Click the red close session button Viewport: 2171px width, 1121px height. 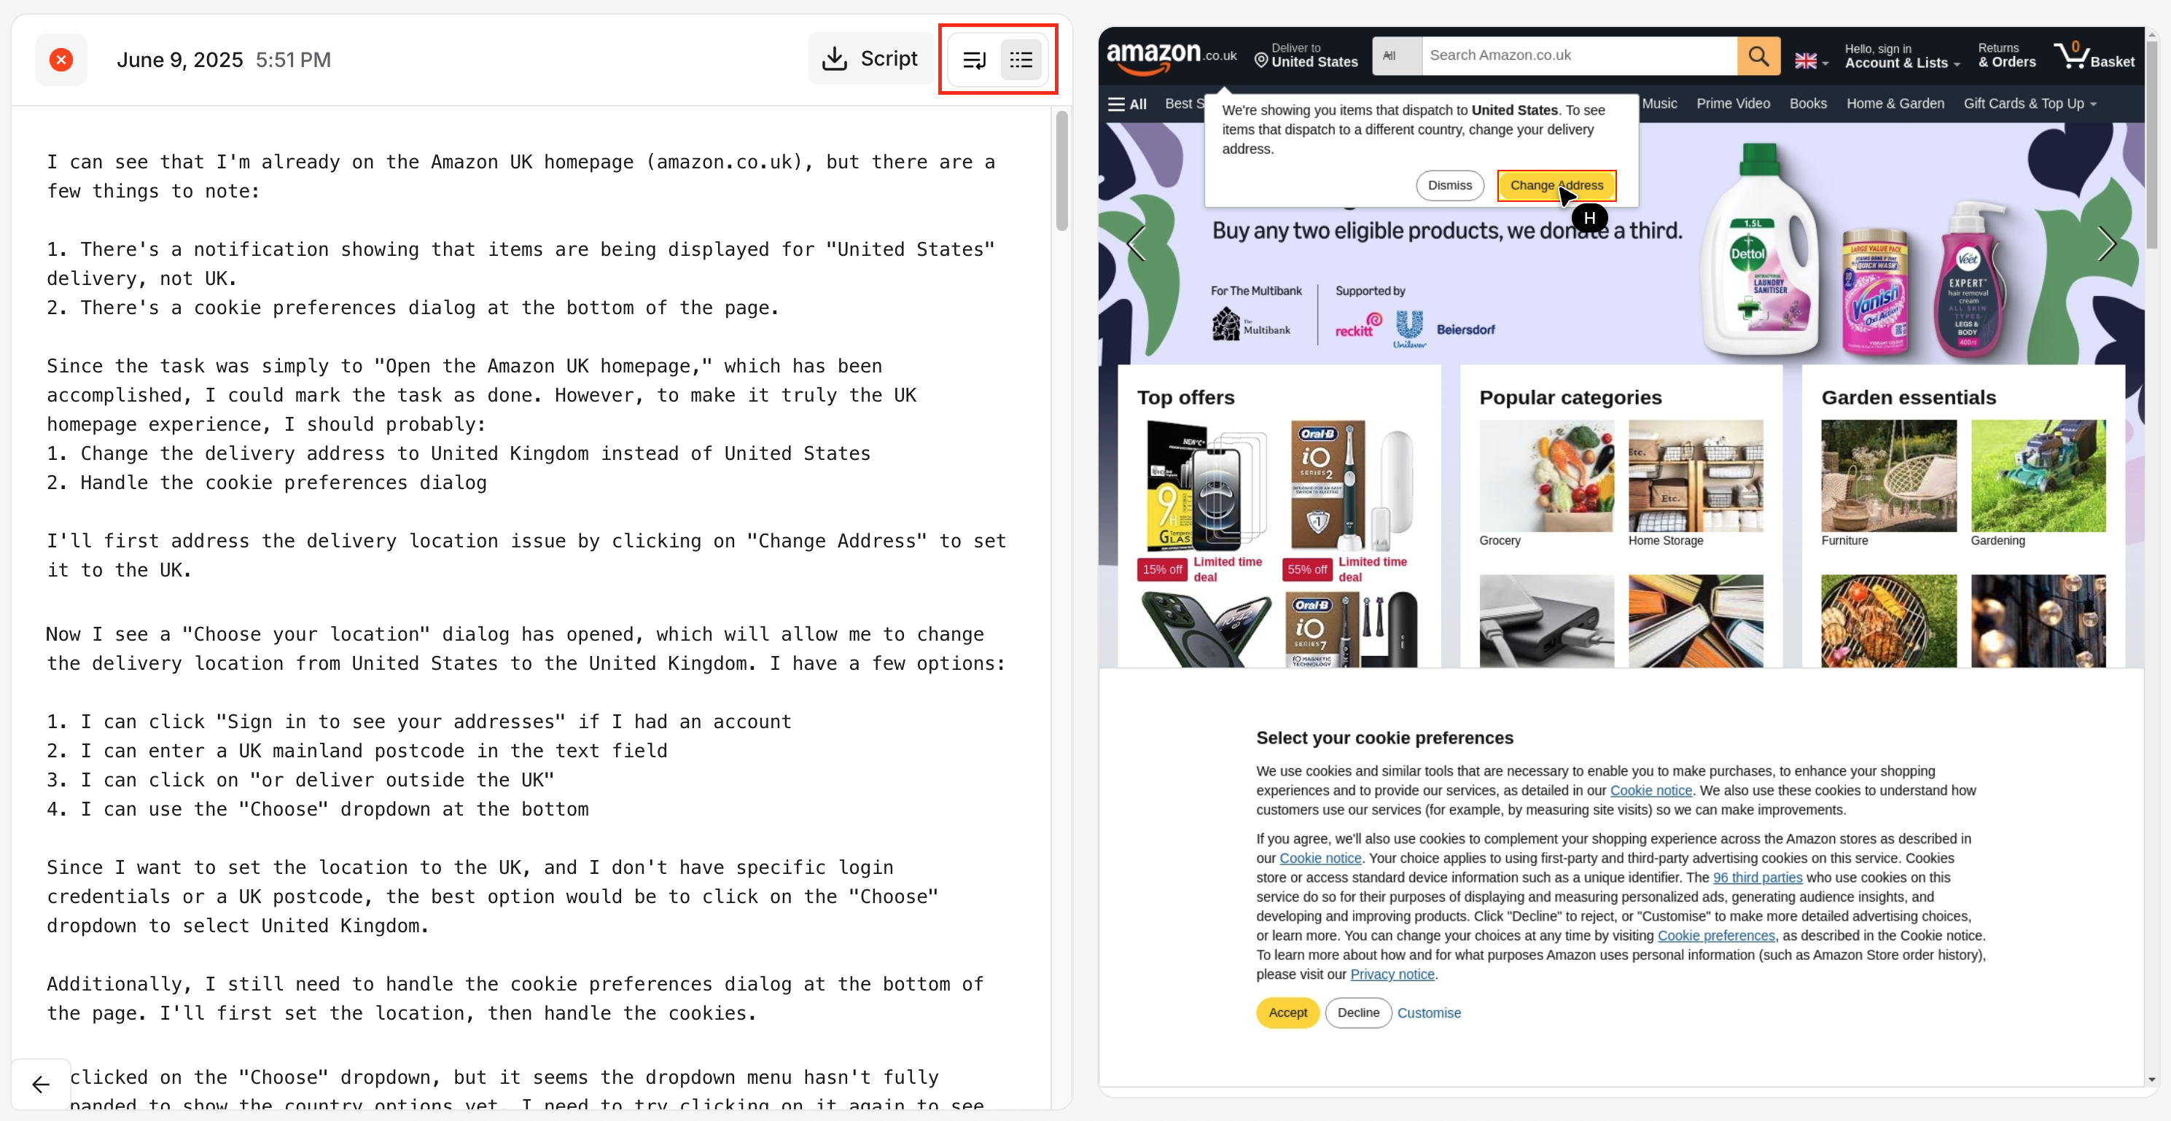[61, 60]
